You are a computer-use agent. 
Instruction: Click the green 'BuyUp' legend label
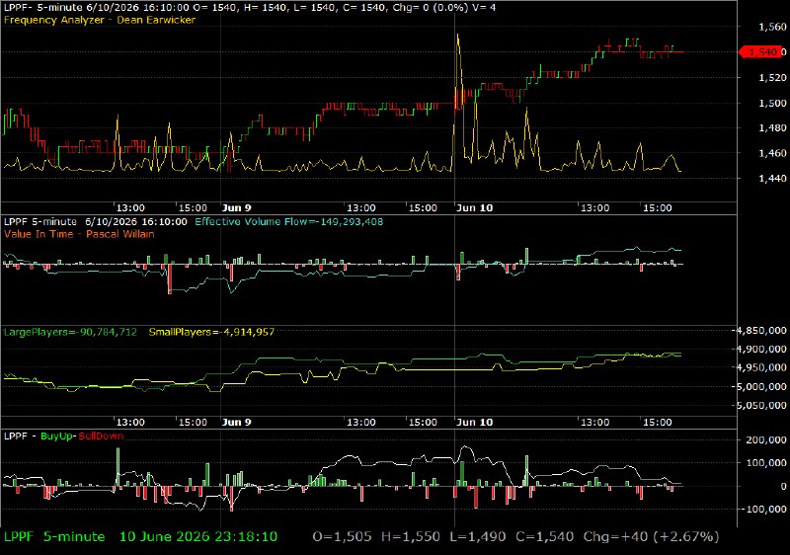(x=56, y=436)
